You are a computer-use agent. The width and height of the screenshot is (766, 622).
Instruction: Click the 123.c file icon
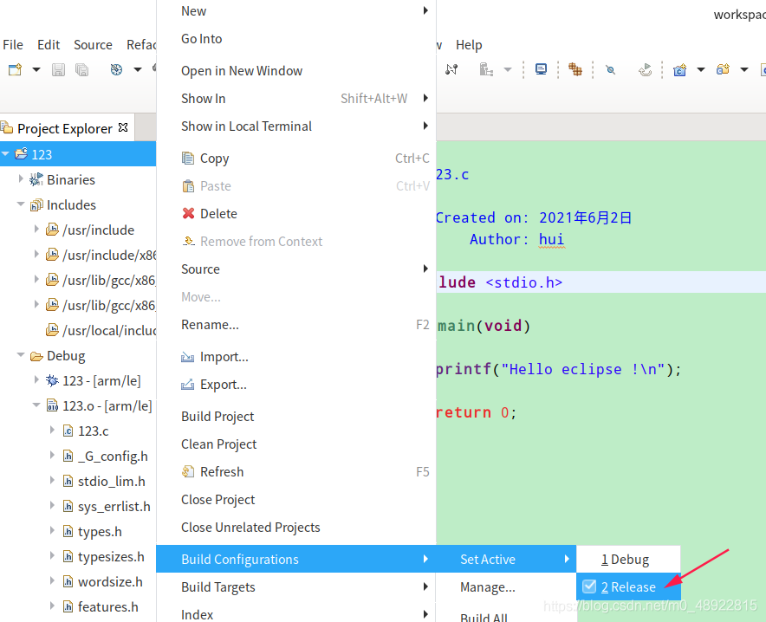(68, 431)
